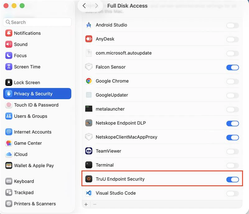The image size is (249, 214).
Task: Click the Game Center icon
Action: [x=9, y=143]
